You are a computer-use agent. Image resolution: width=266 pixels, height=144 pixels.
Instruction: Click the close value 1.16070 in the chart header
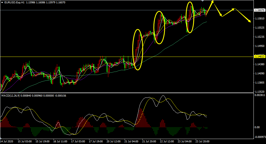click(x=61, y=2)
